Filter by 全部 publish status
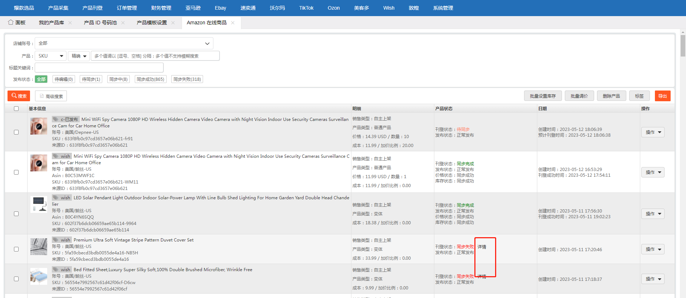This screenshot has width=686, height=298. point(41,79)
